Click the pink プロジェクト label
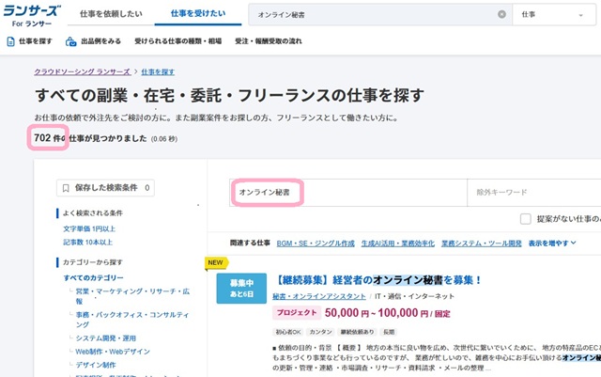The height and width of the screenshot is (377, 601). pos(297,311)
